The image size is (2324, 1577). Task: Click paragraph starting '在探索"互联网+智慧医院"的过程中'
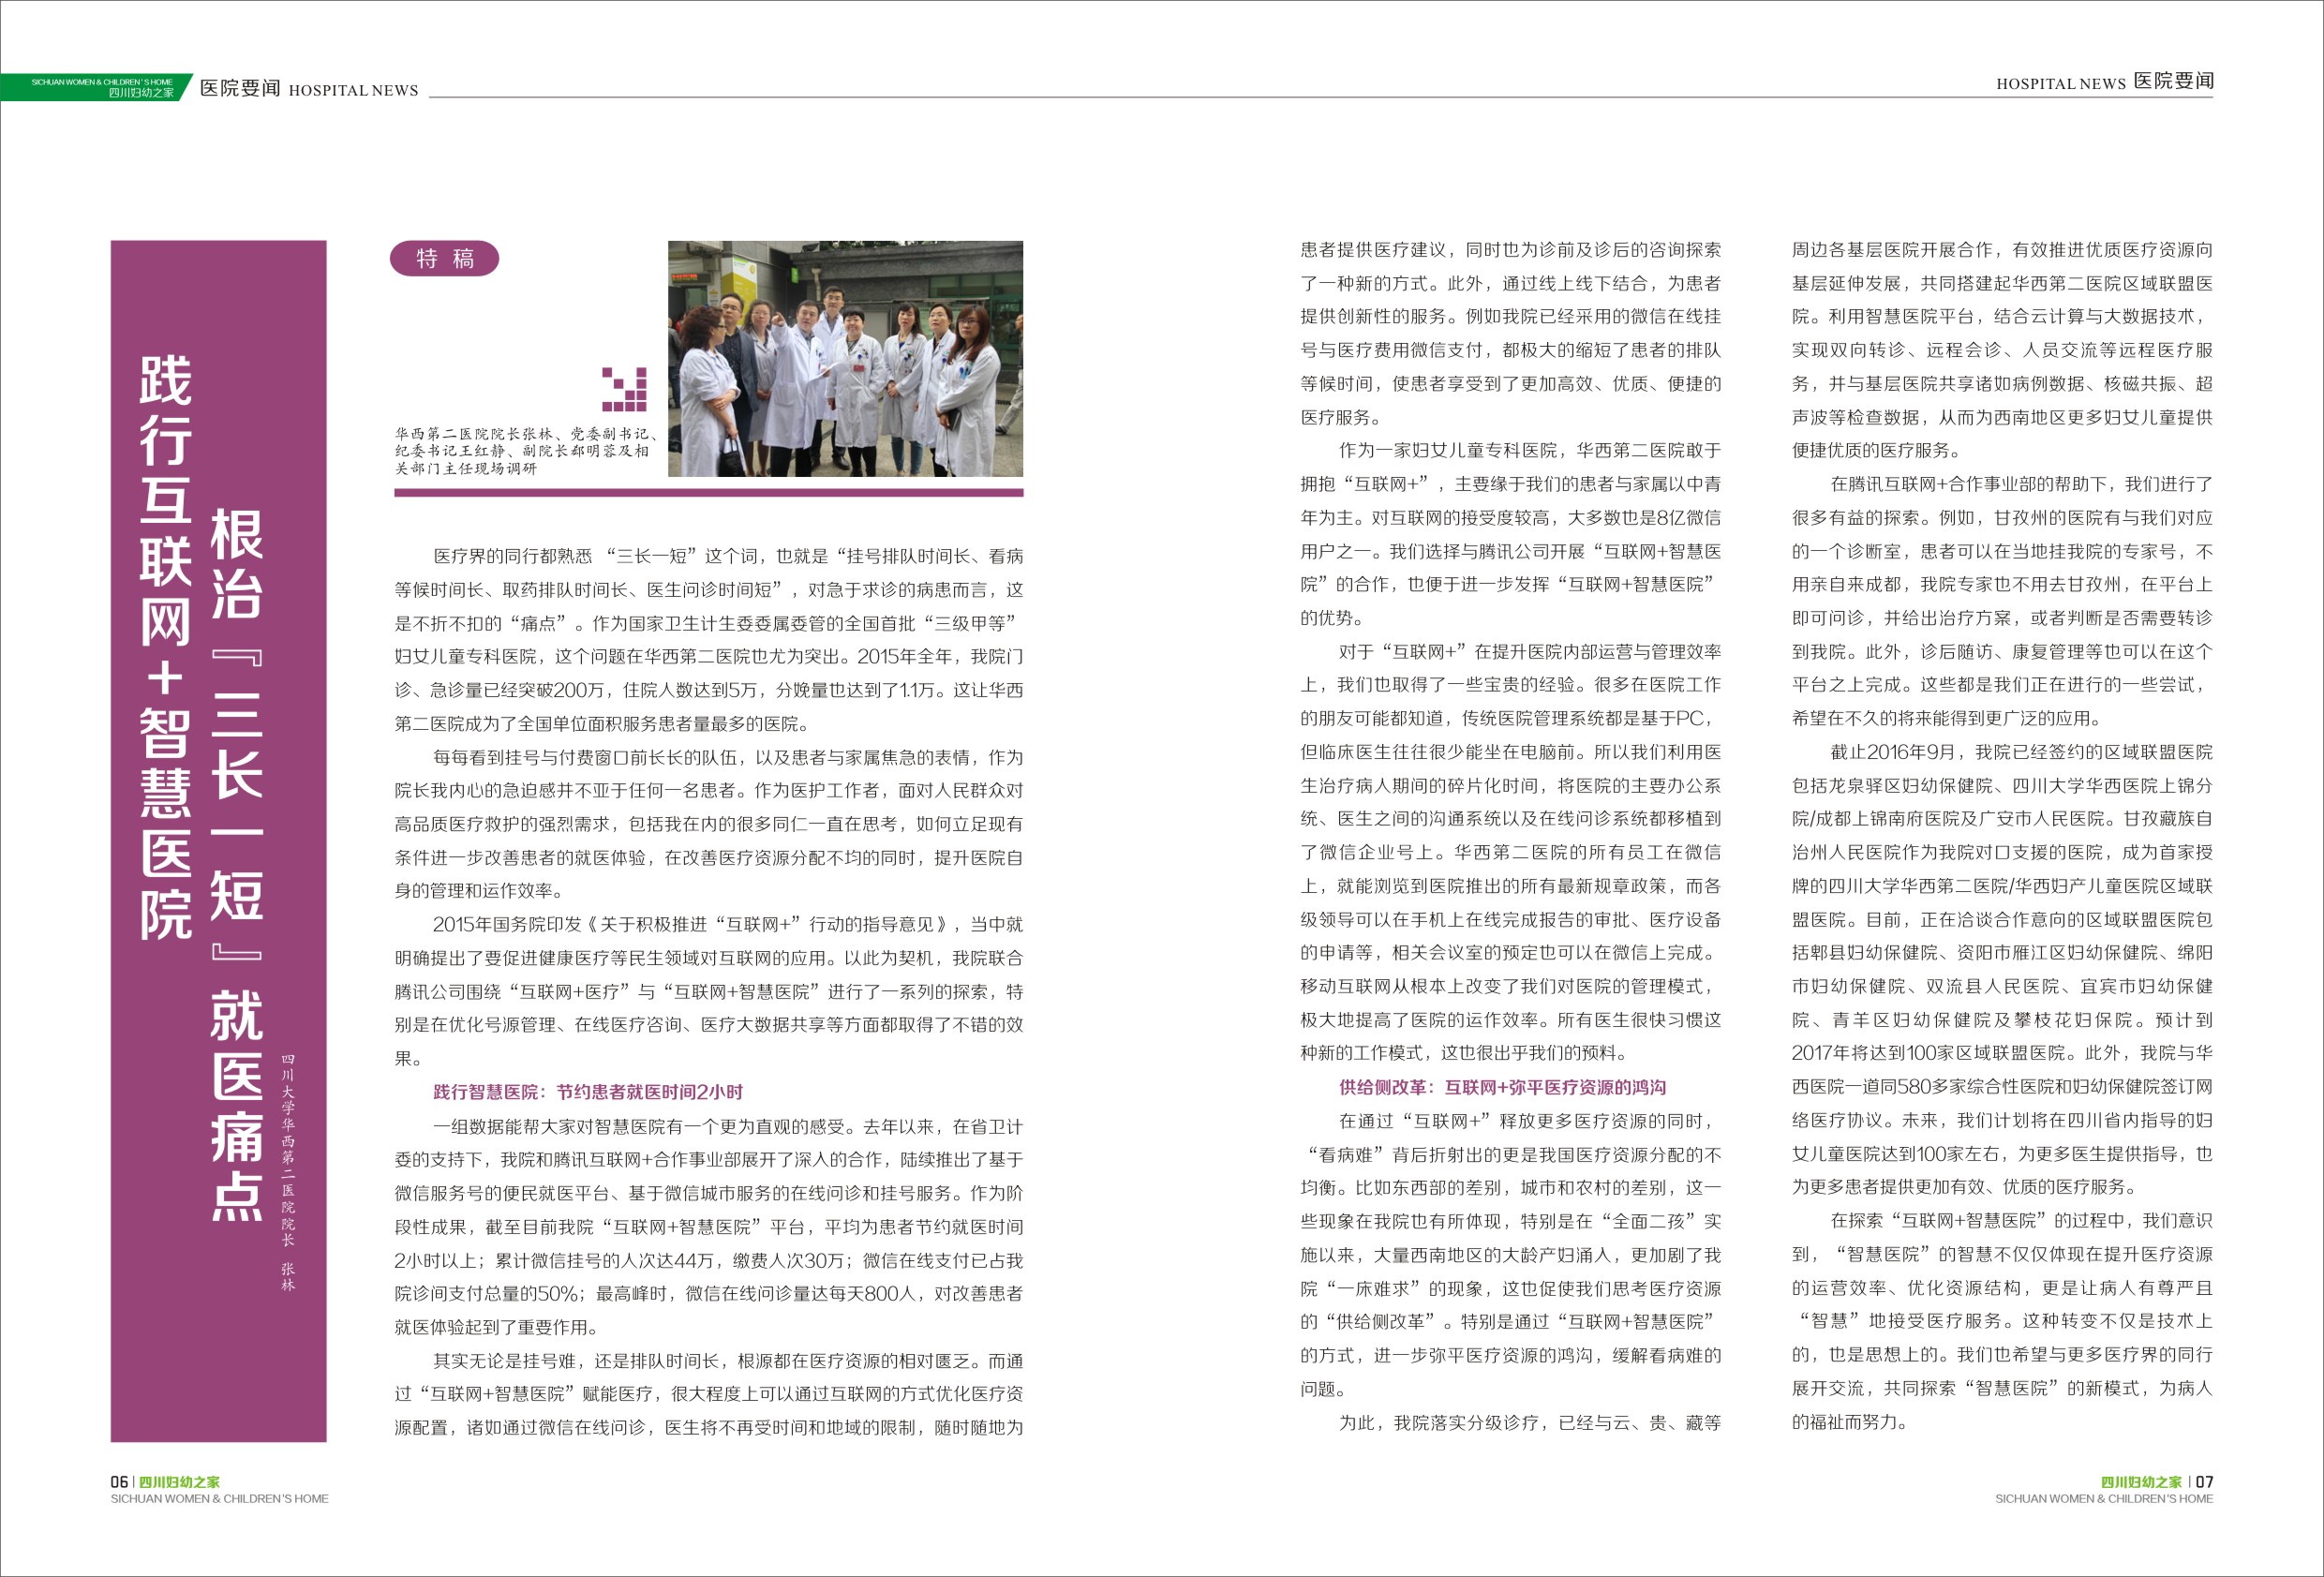pos(2002,1321)
